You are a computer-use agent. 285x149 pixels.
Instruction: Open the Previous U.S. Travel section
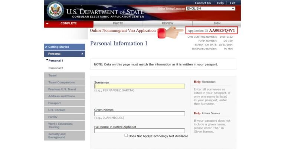point(65,89)
